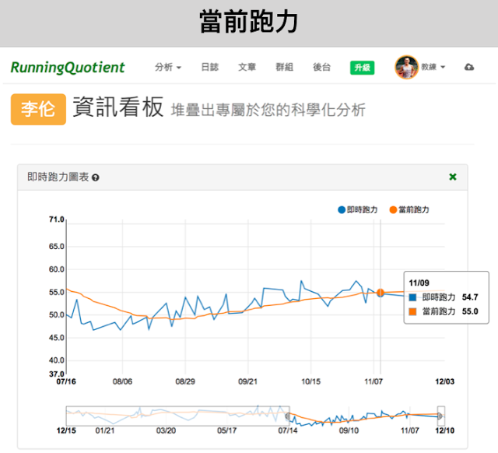Click the 09/21 date label on x-axis

click(247, 381)
